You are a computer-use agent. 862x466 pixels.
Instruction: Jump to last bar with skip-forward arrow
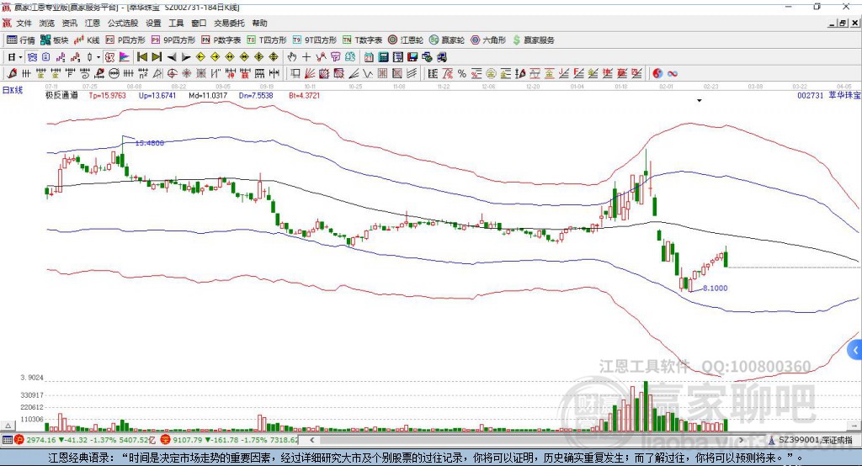tap(157, 57)
